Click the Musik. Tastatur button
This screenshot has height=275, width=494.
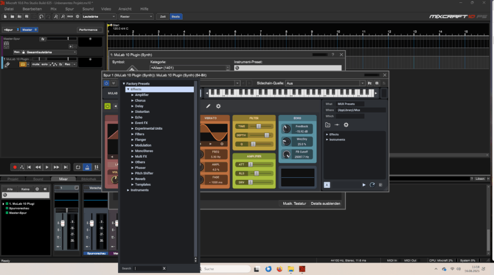pos(294,203)
